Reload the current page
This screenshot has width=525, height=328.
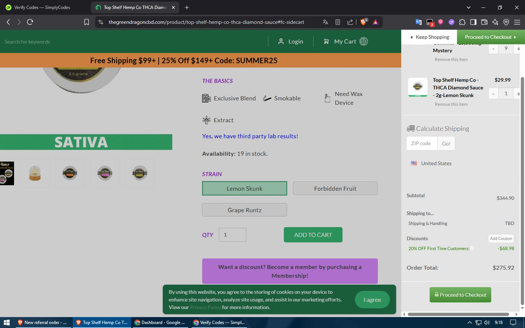(30, 22)
